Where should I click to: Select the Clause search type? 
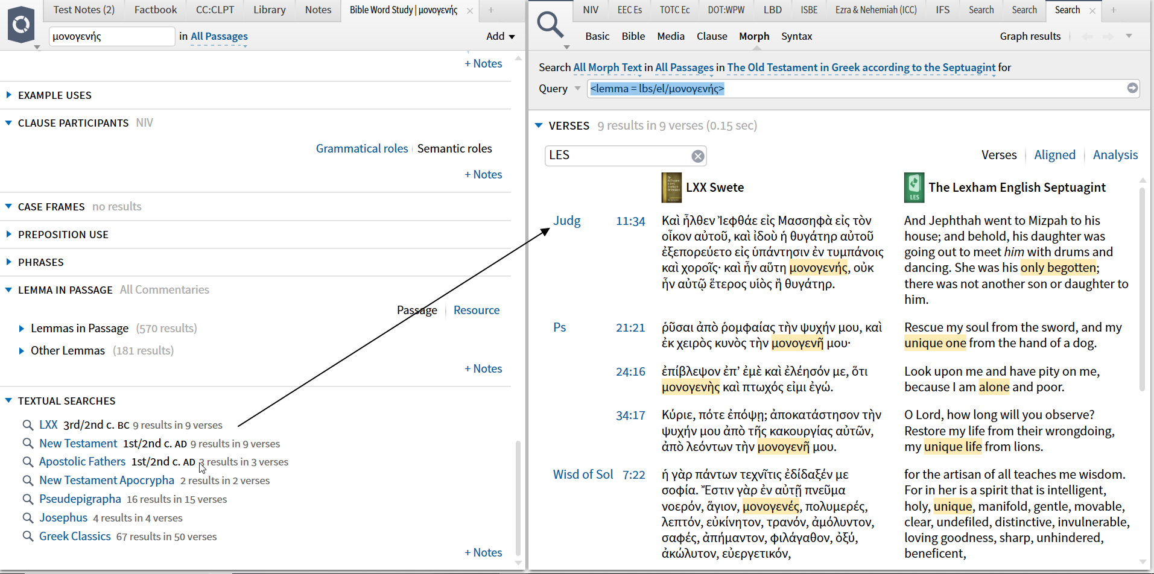(x=712, y=36)
